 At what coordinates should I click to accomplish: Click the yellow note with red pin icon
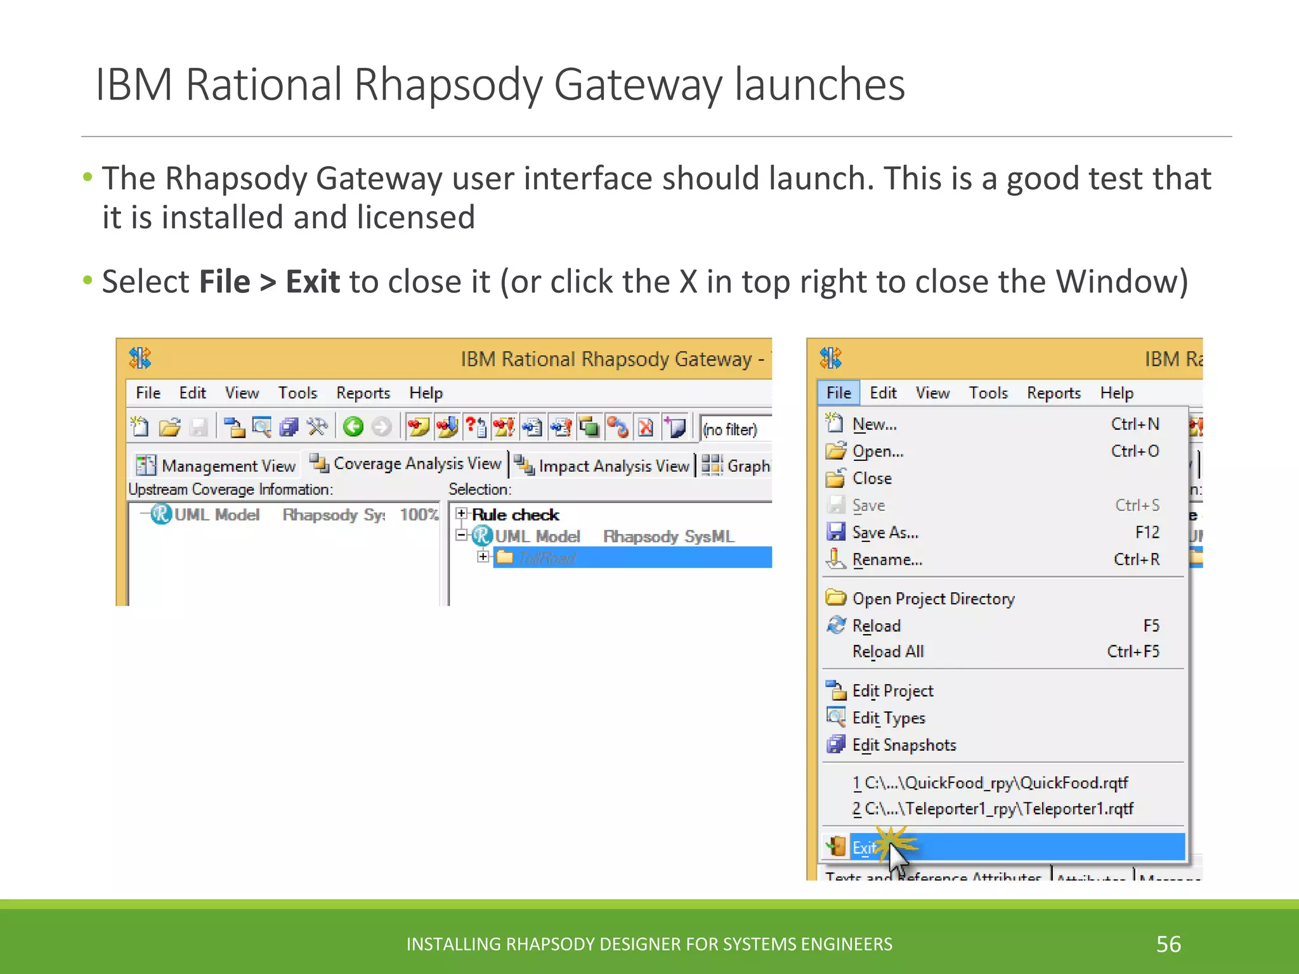(x=418, y=427)
